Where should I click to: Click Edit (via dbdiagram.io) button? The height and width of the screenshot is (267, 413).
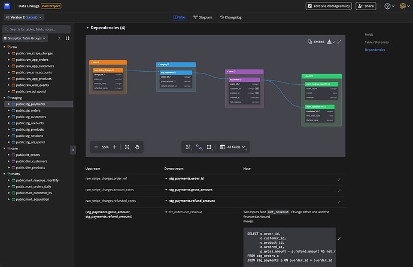tap(329, 6)
